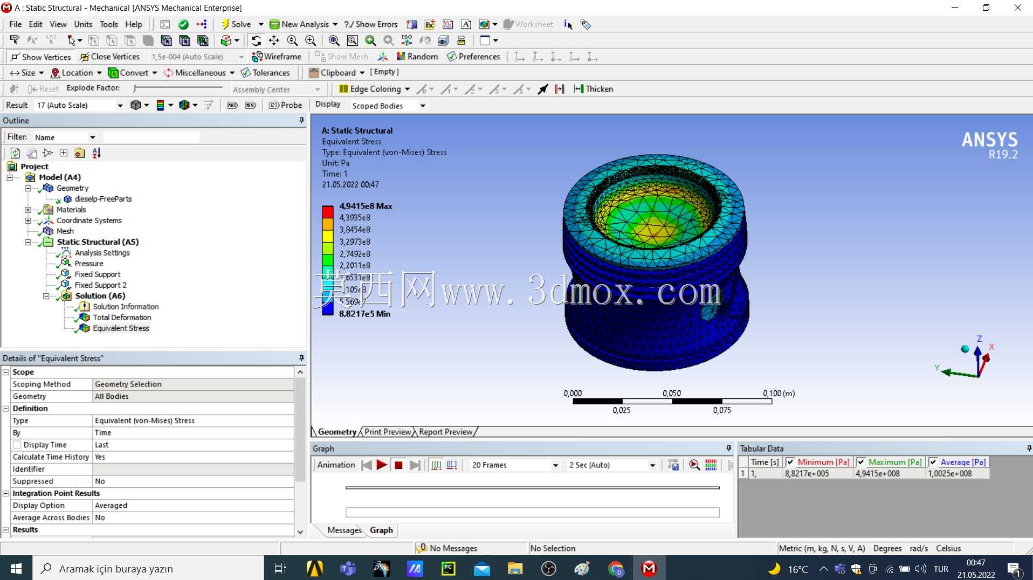Open the 2 Sec (Auto) duration dropdown
This screenshot has height=580, width=1033.
652,465
